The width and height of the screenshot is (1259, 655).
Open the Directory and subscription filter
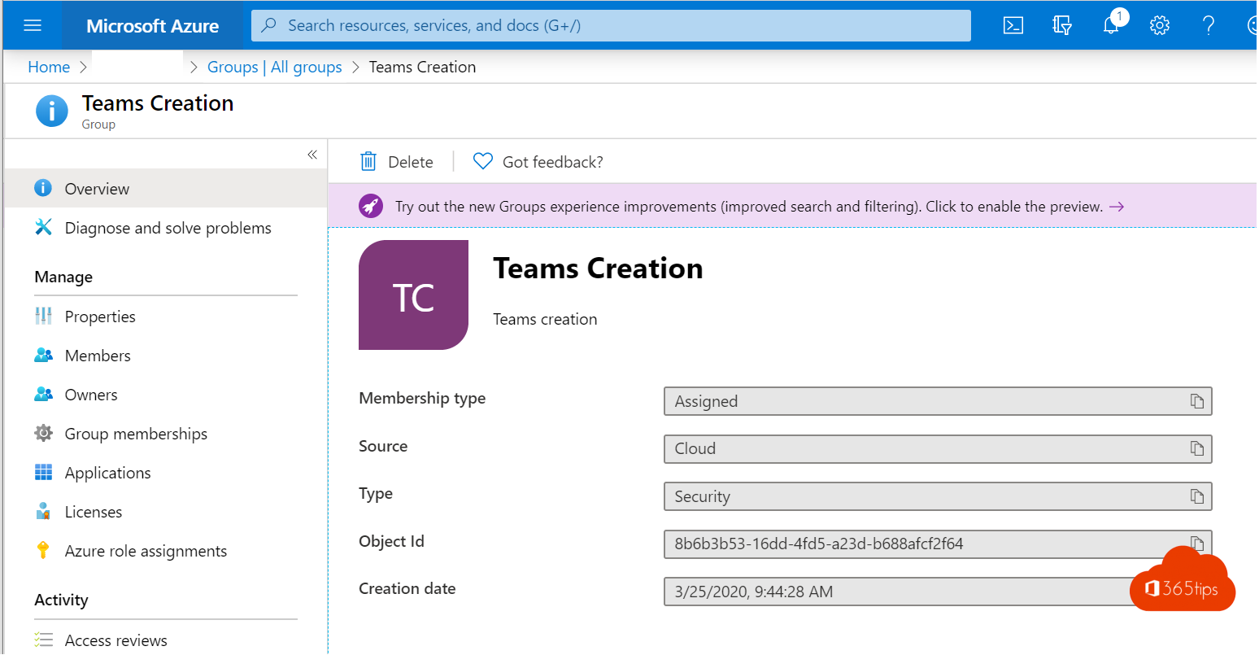tap(1062, 25)
